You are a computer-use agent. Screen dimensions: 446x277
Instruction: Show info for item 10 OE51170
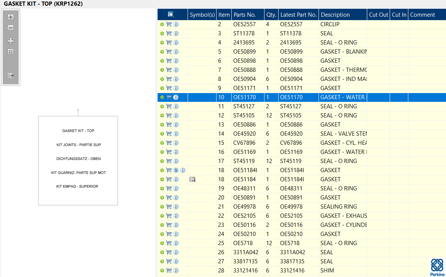pyautogui.click(x=176, y=97)
